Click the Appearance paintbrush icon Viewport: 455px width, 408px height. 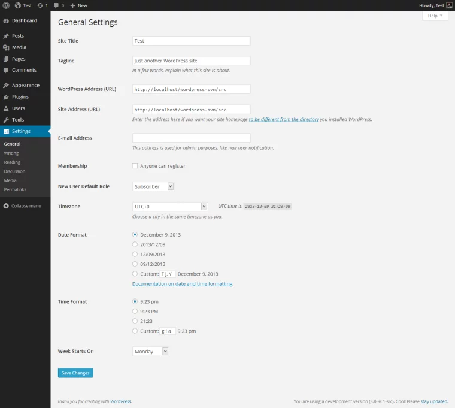(x=6, y=86)
